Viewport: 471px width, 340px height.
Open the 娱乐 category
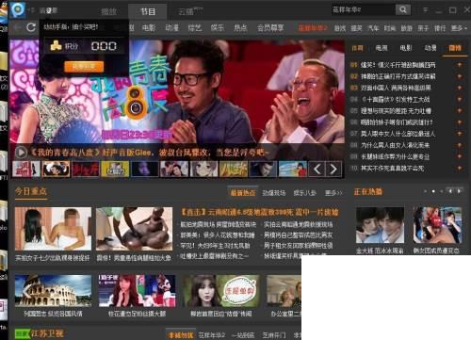point(218,28)
